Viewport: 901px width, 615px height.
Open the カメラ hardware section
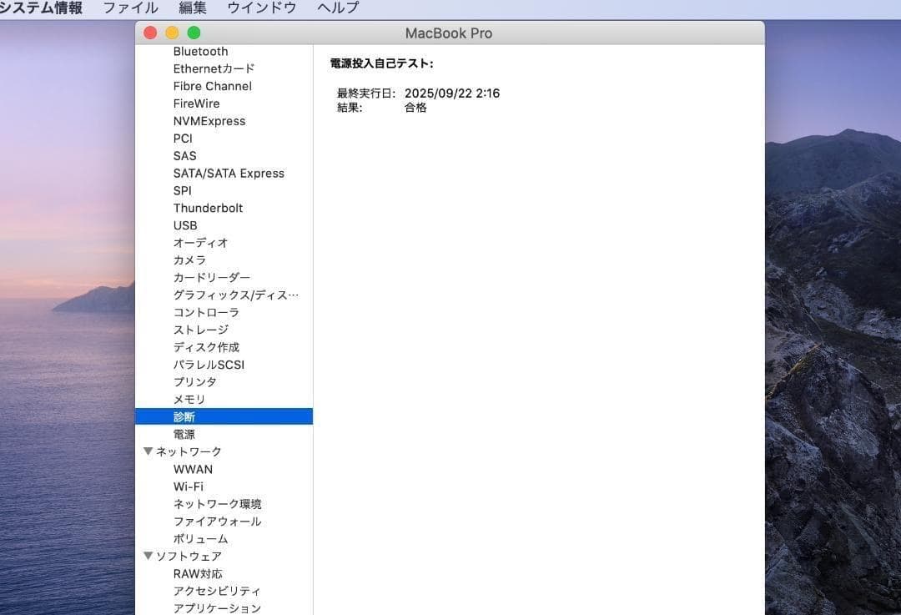tap(191, 260)
